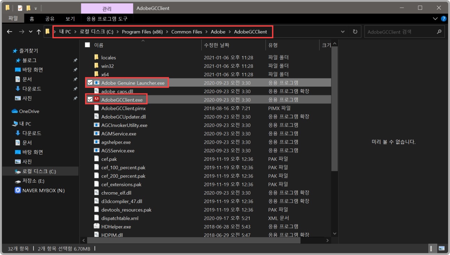Open quick access toolbar customize dropdown
The height and width of the screenshot is (255, 450).
click(x=36, y=8)
